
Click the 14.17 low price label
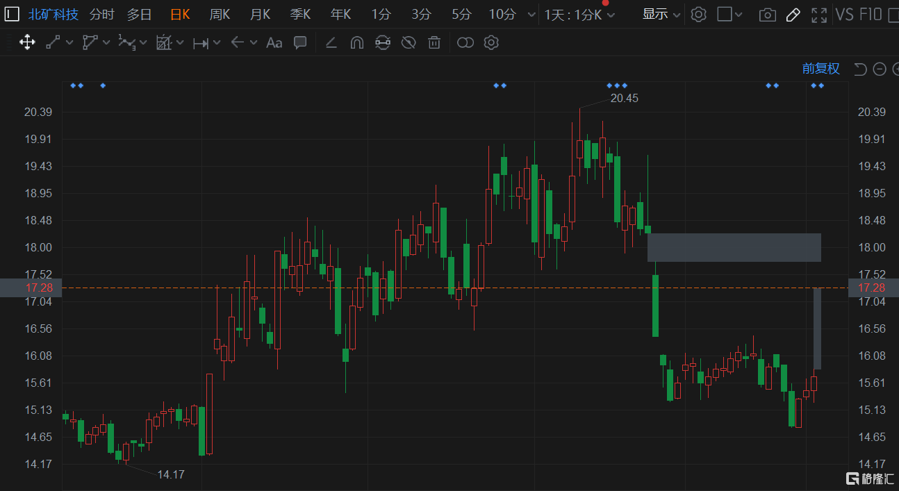click(171, 475)
